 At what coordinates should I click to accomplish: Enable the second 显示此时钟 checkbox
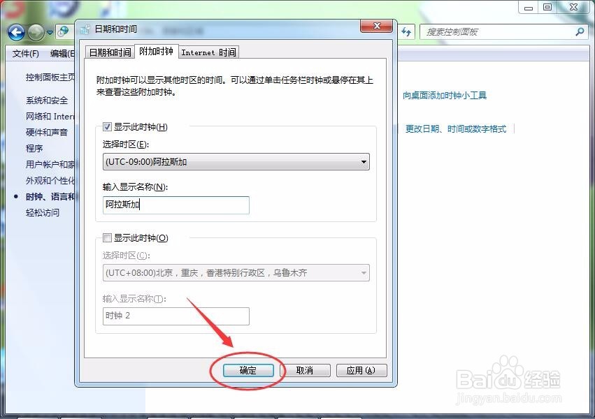tap(107, 237)
